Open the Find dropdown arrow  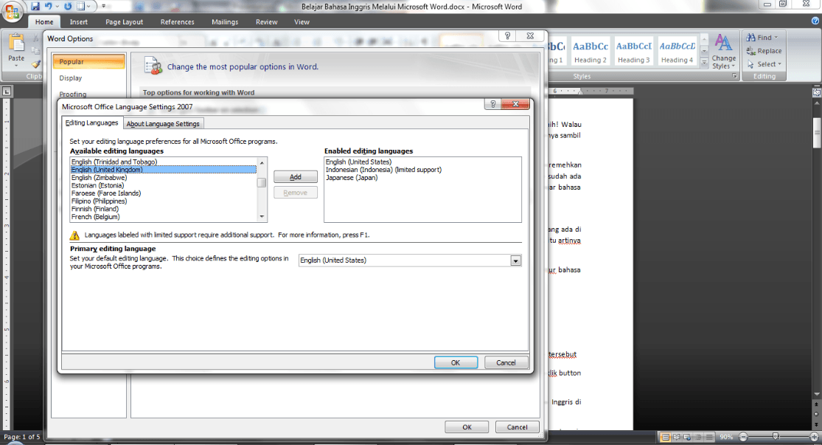click(x=776, y=37)
